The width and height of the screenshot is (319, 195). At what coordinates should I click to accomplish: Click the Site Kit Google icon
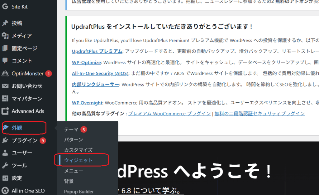tap(5, 7)
